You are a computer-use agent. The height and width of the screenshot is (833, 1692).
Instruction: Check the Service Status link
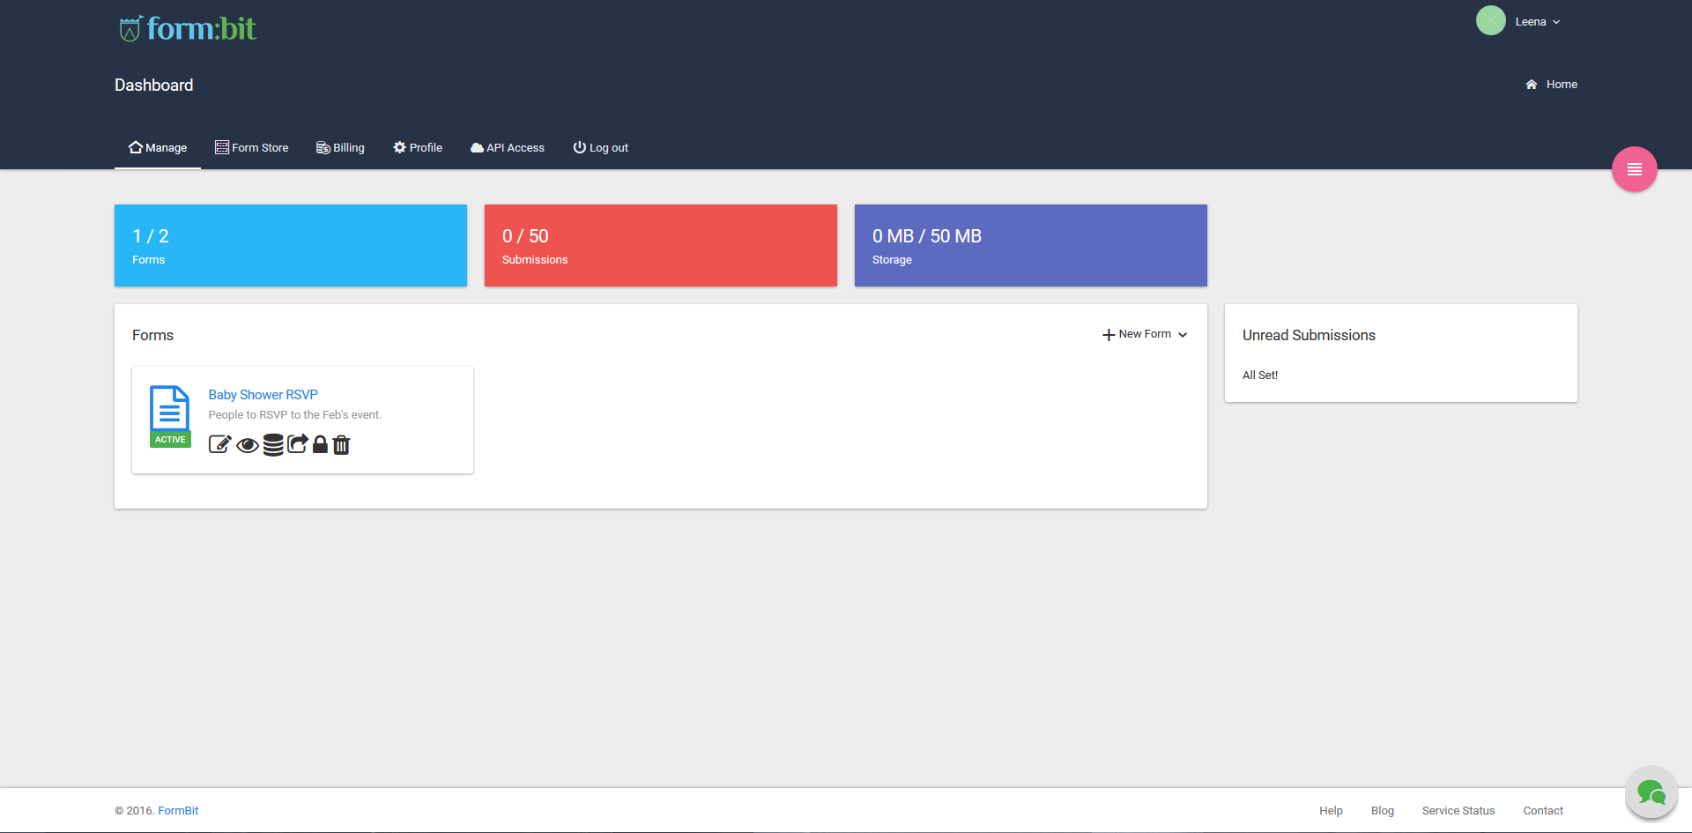pyautogui.click(x=1458, y=811)
